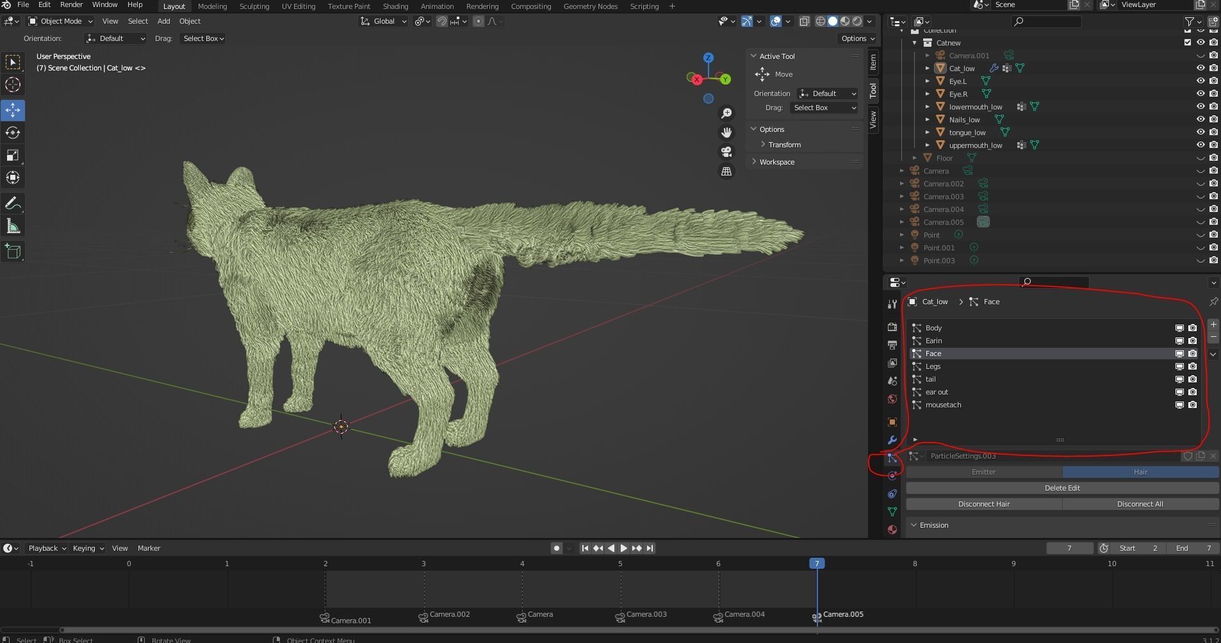The image size is (1221, 643).
Task: Toggle the camera view icon
Action: coord(726,152)
